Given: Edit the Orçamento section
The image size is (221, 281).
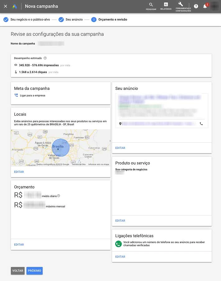Looking at the screenshot, I should coord(19,244).
